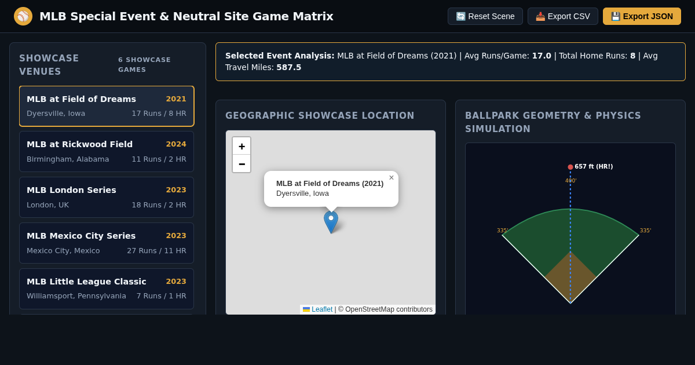Viewport: 695px width, 365px height.
Task: Close the Field of Dreams map popup
Action: pyautogui.click(x=392, y=178)
